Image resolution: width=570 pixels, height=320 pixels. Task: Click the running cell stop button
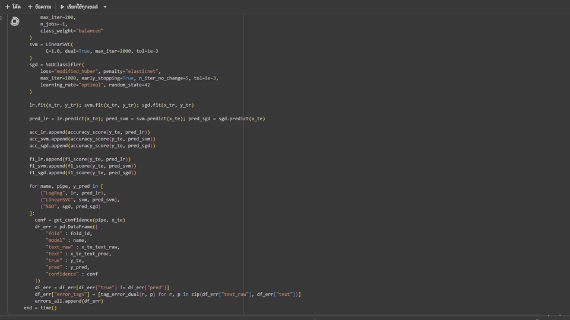(x=15, y=21)
